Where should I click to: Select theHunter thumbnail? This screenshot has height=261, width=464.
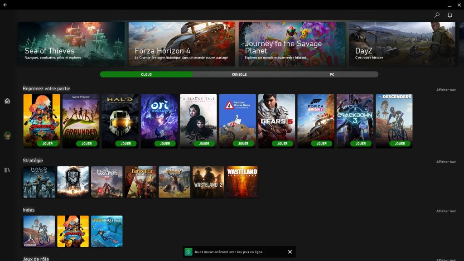tap(174, 182)
